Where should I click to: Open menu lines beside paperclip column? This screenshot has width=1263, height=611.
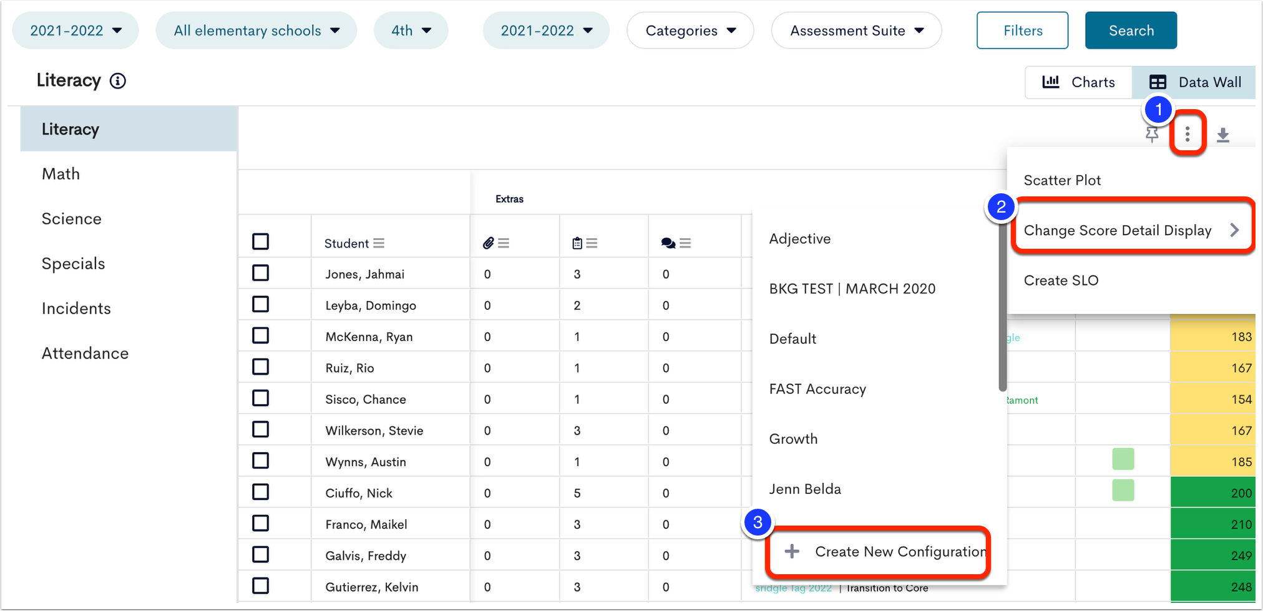point(504,243)
